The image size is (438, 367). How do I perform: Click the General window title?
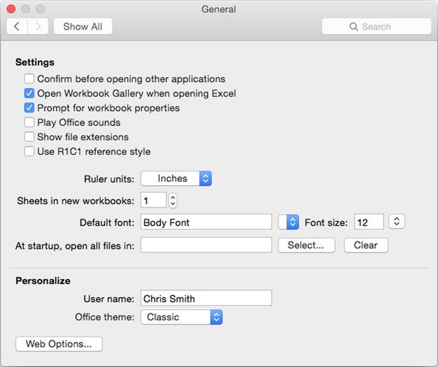(219, 9)
